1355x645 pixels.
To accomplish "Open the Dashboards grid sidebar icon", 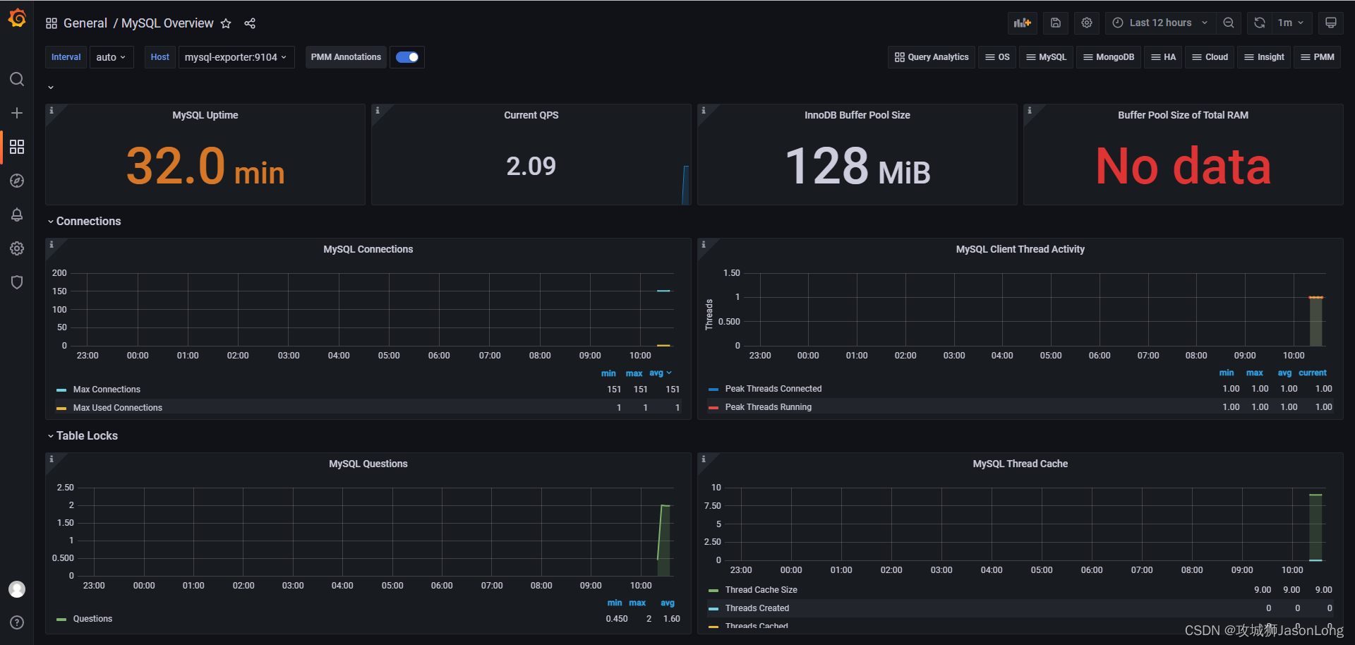I will 17,147.
